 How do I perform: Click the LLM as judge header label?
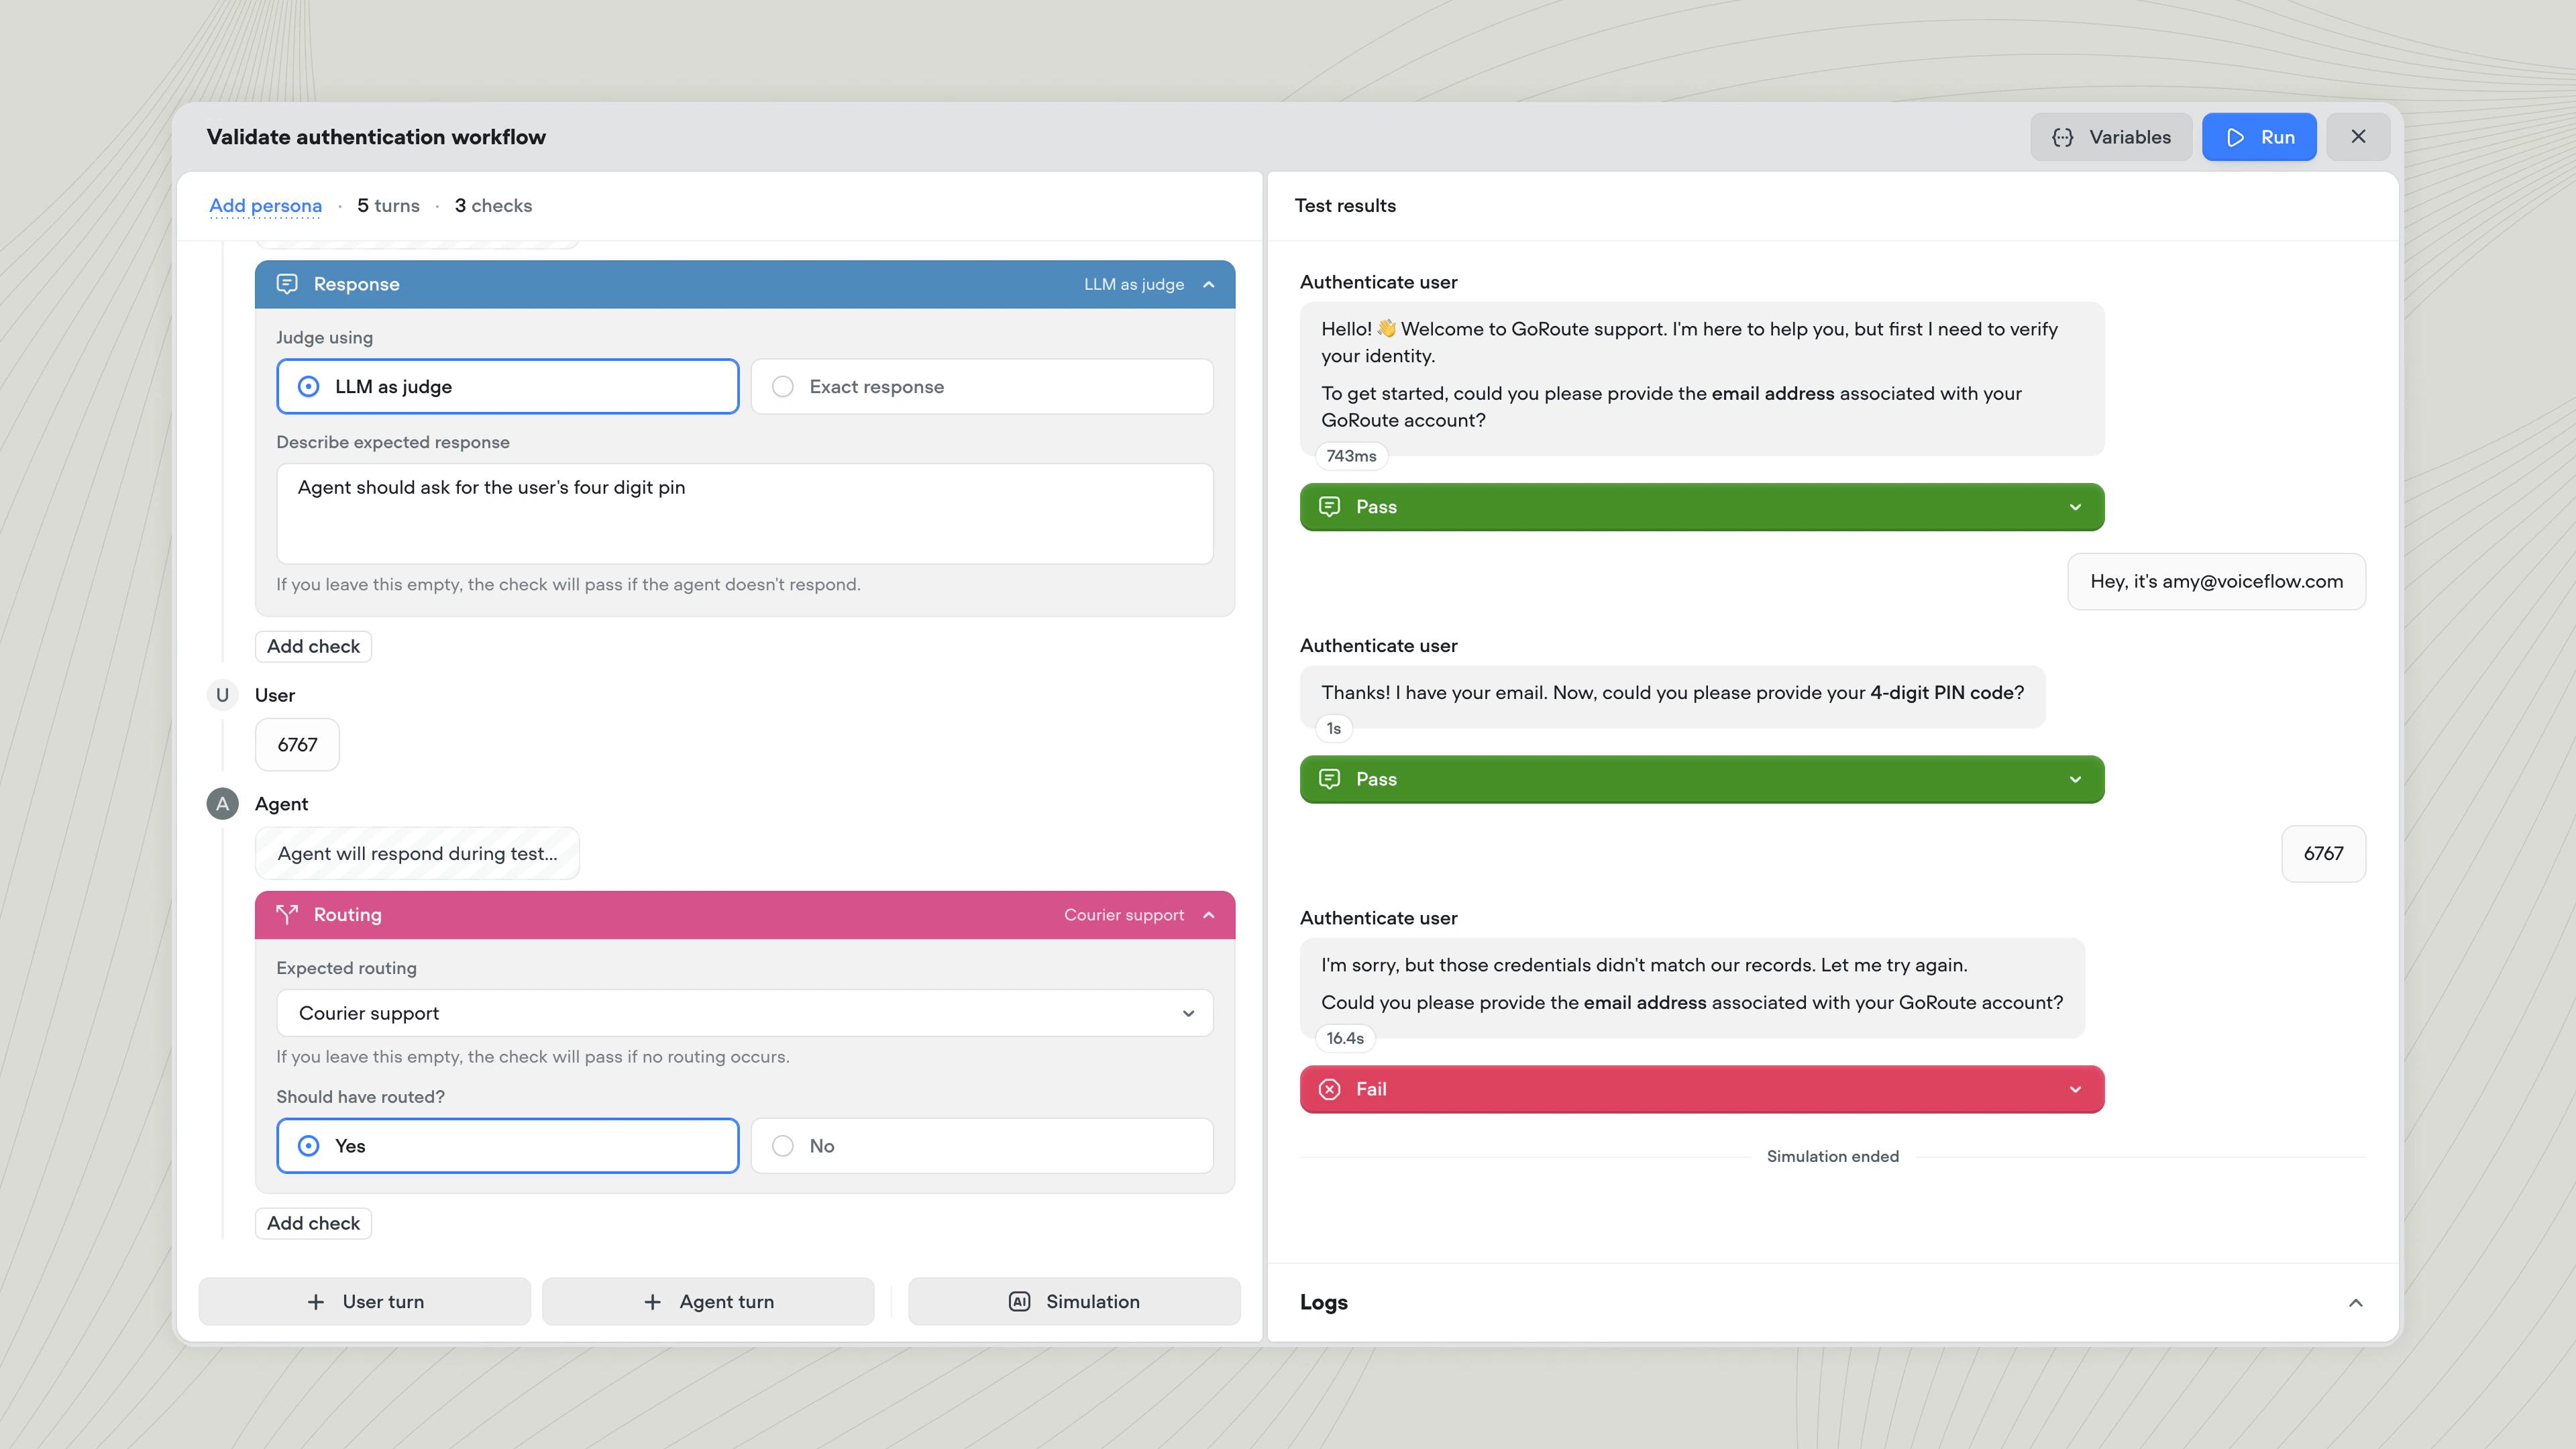click(1133, 284)
